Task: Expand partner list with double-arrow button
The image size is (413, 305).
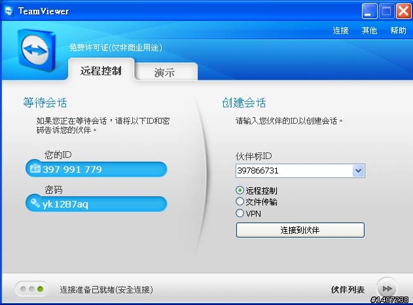Action: coord(387,289)
